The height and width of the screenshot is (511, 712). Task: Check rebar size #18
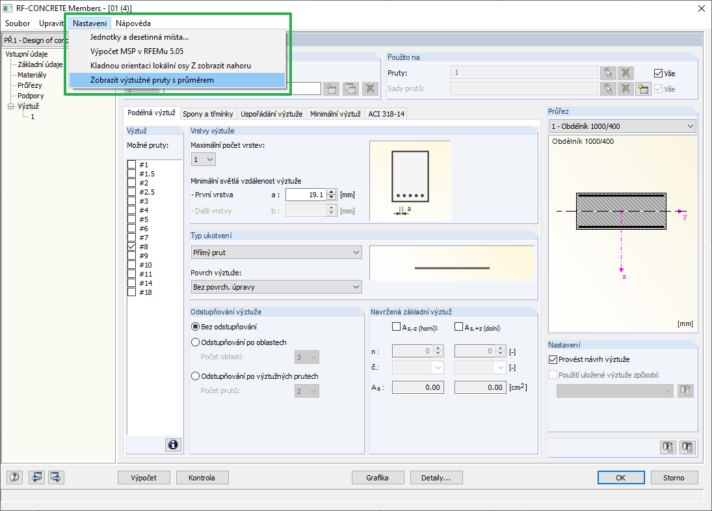(x=132, y=292)
